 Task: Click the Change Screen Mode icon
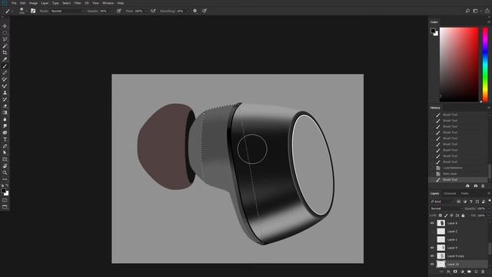[5, 207]
